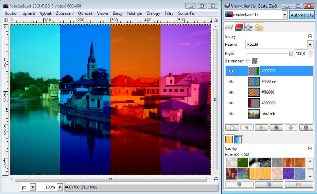Open the zoom percentage dropdown

click(60, 187)
